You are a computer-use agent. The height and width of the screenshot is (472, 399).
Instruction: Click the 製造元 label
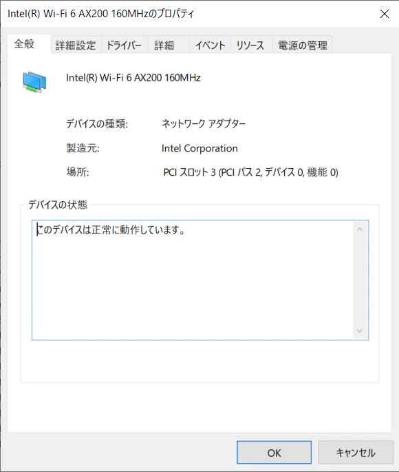pos(83,148)
